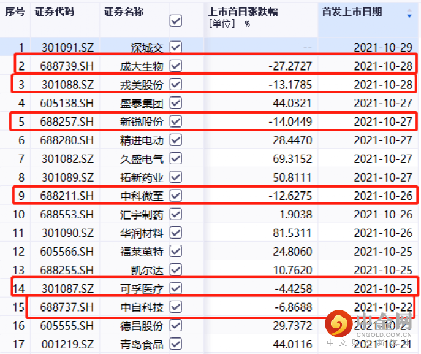Uncheck the checkbox for 汇宇制药
The height and width of the screenshot is (354, 421).
coord(176,214)
